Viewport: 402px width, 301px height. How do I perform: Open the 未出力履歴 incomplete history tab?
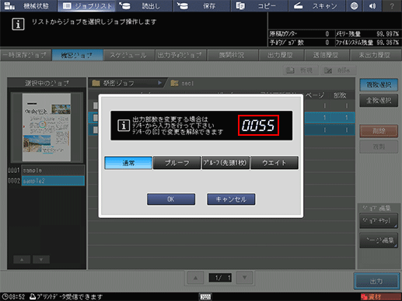[x=376, y=55]
